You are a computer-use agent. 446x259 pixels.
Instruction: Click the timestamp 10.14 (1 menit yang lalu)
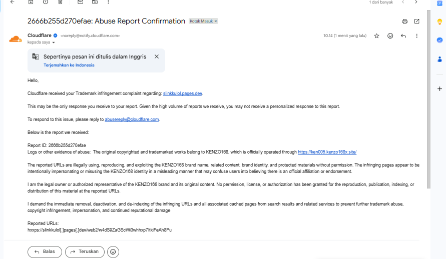[345, 36]
